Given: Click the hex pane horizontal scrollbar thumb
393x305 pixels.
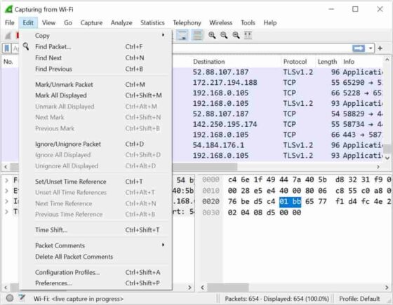Looking at the screenshot, I should pos(228,287).
